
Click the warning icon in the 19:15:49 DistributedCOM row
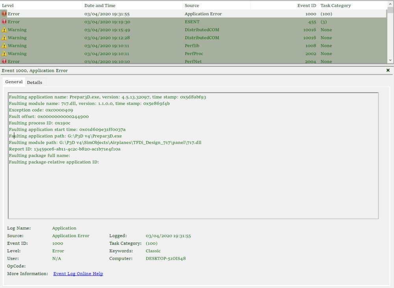pyautogui.click(x=4, y=30)
